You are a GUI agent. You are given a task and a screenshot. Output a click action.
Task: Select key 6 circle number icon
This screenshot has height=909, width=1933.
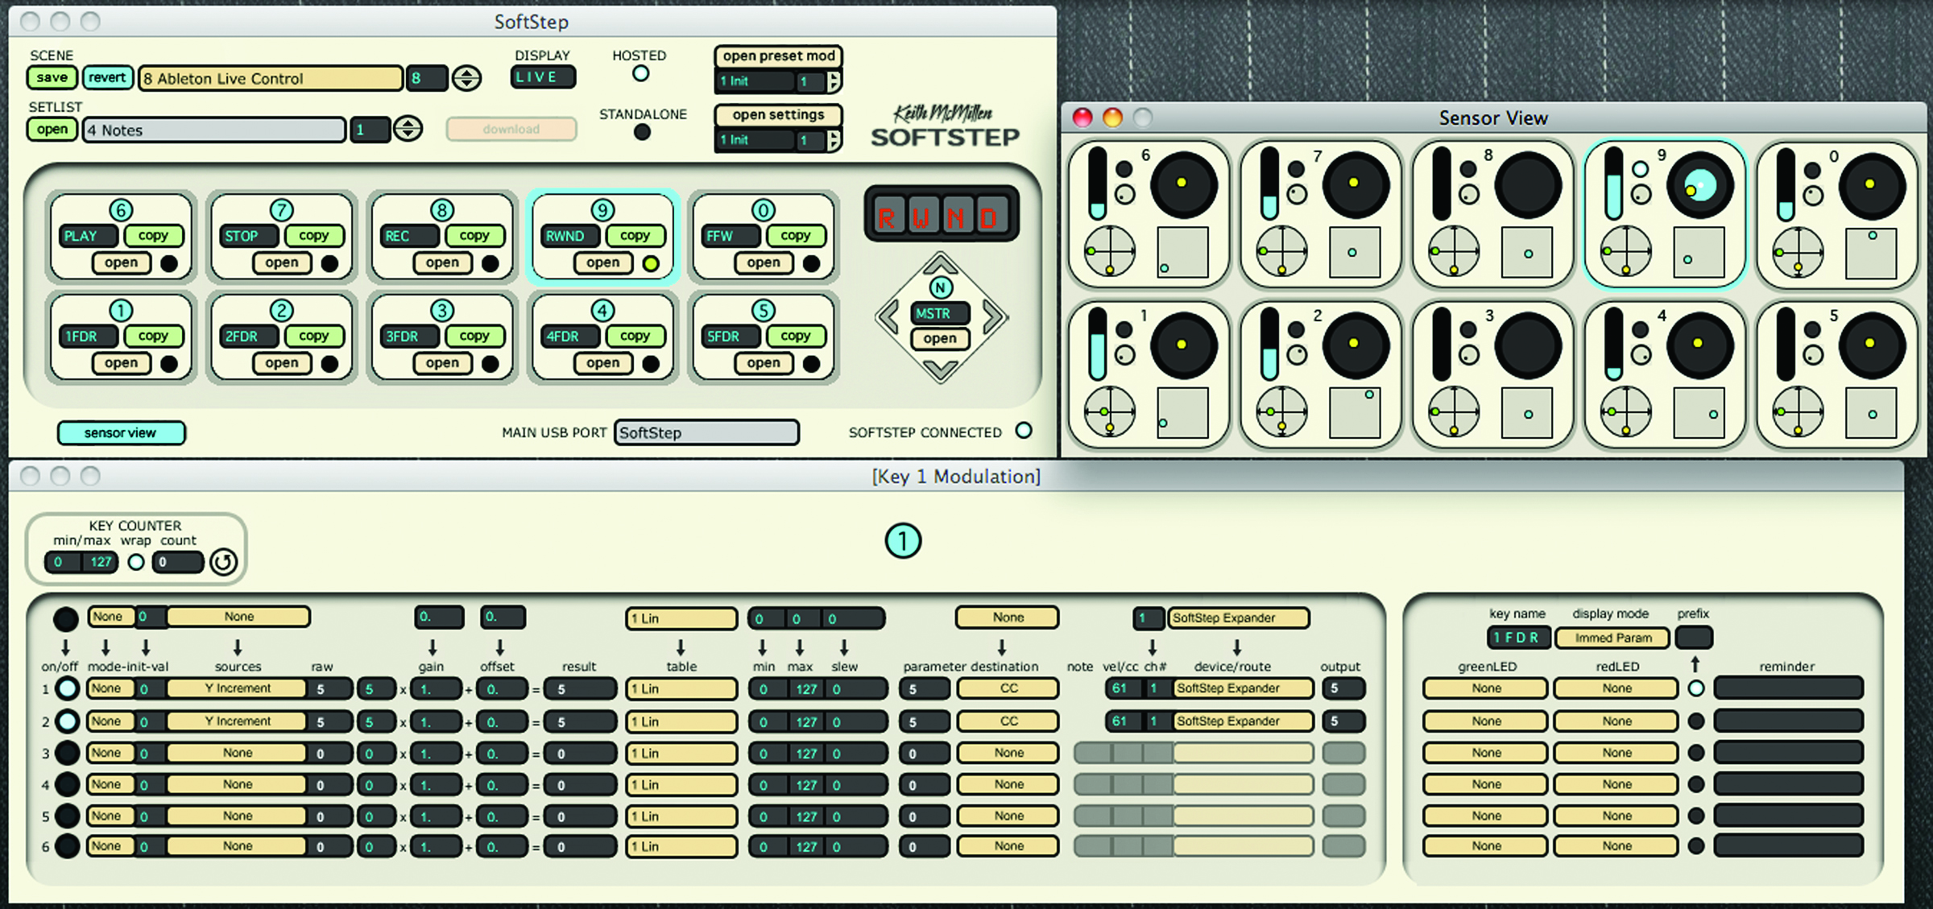(121, 210)
